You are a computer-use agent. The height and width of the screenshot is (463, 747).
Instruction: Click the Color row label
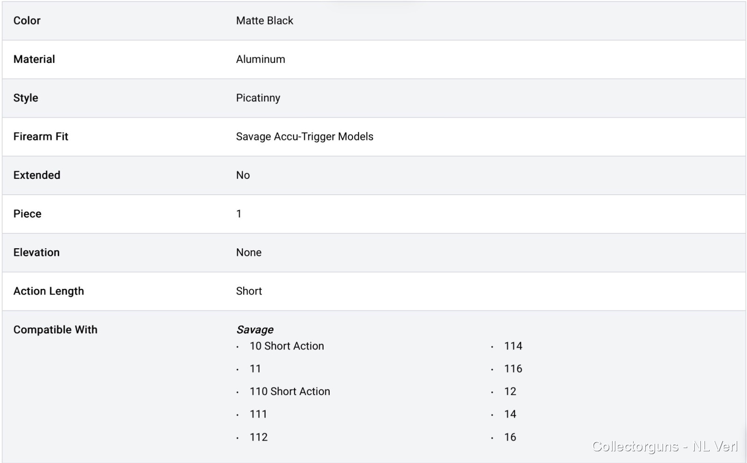27,21
